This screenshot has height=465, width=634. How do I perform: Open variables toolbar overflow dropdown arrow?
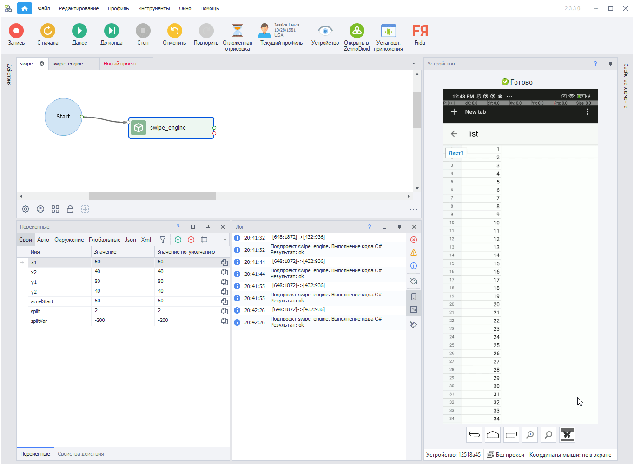click(225, 240)
